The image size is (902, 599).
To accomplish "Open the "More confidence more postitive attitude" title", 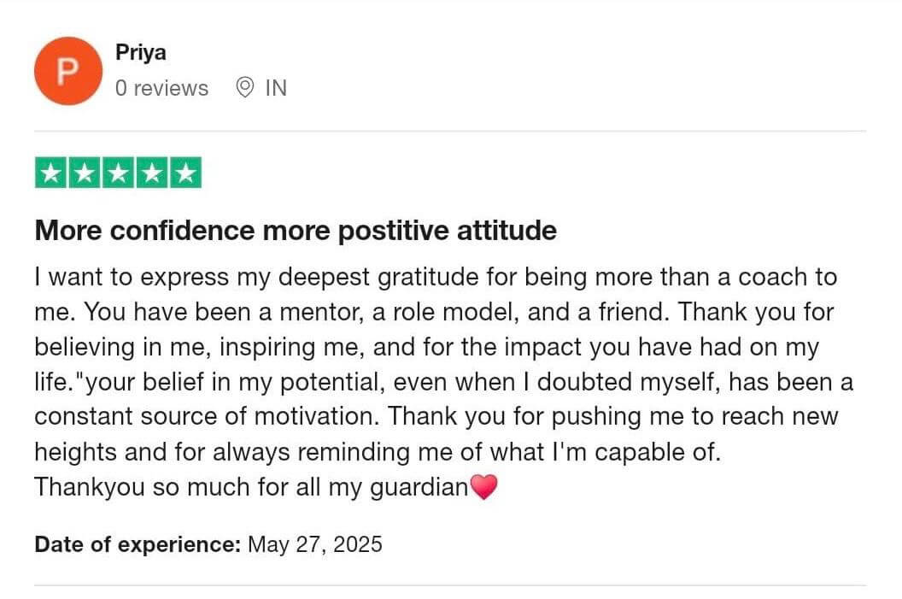I will pos(296,231).
